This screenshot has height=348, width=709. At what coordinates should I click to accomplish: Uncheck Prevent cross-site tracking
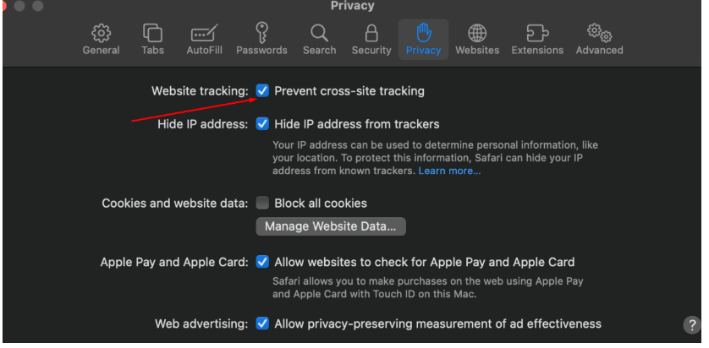click(262, 90)
